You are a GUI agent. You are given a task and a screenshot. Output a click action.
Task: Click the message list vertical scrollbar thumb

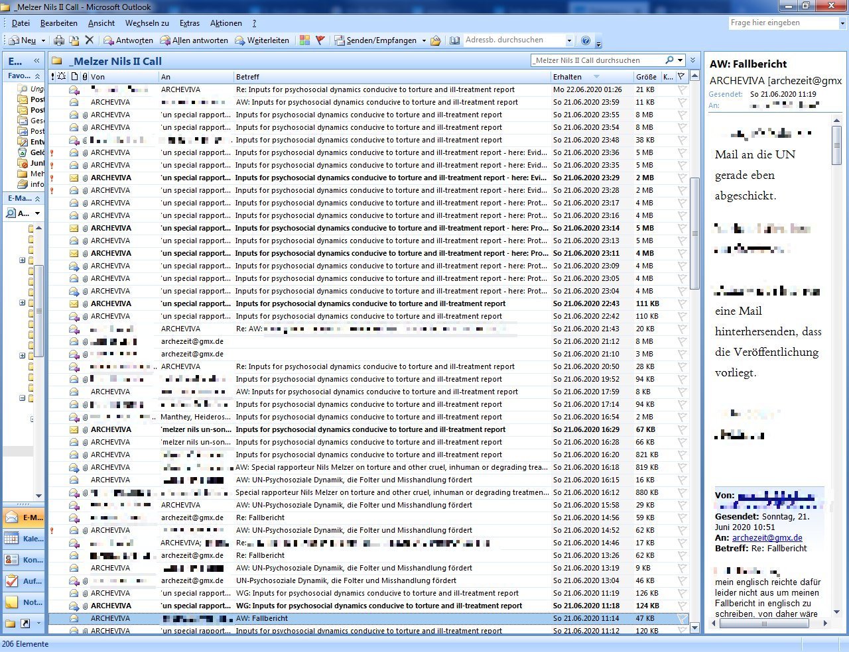click(694, 233)
